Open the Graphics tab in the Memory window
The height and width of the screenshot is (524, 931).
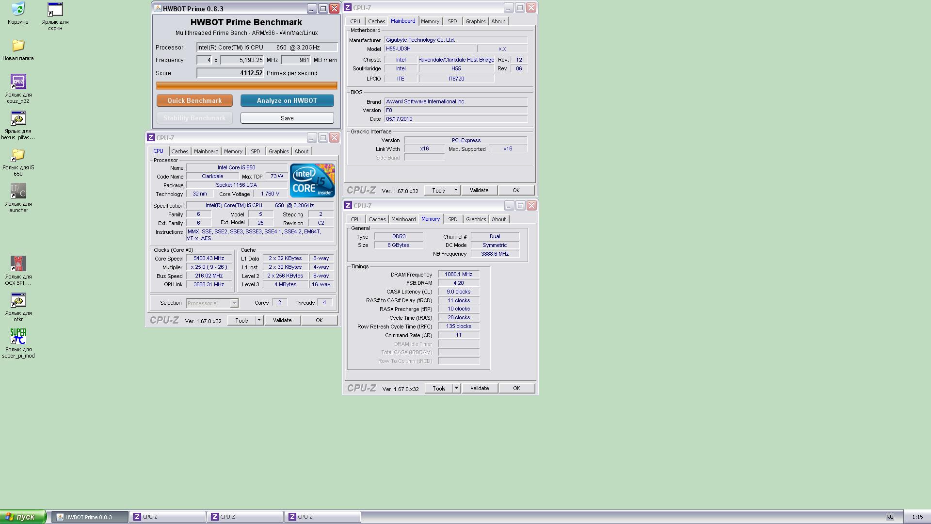476,219
